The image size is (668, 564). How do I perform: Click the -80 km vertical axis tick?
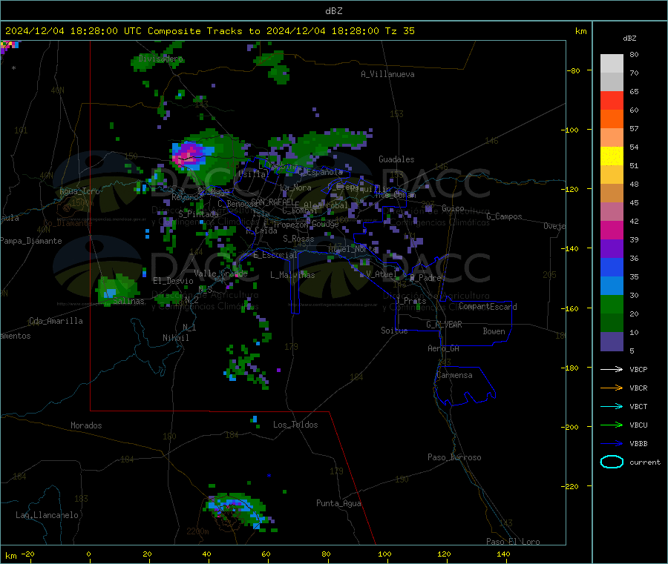(x=574, y=70)
